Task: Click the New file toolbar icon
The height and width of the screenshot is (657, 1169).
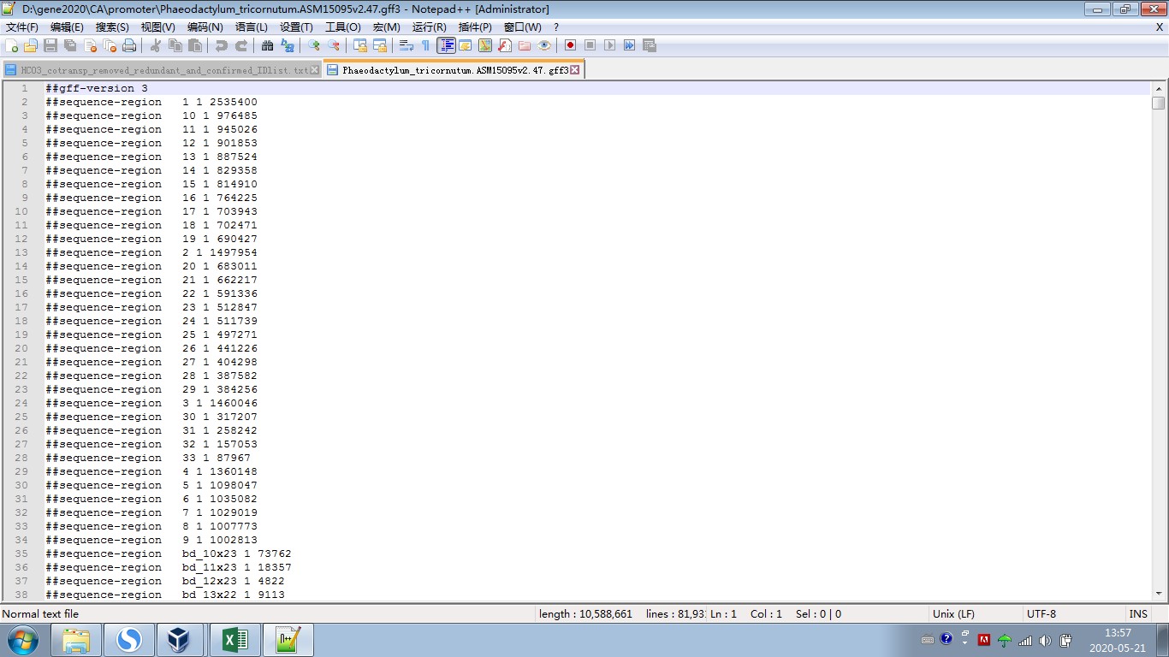Action: [11, 45]
